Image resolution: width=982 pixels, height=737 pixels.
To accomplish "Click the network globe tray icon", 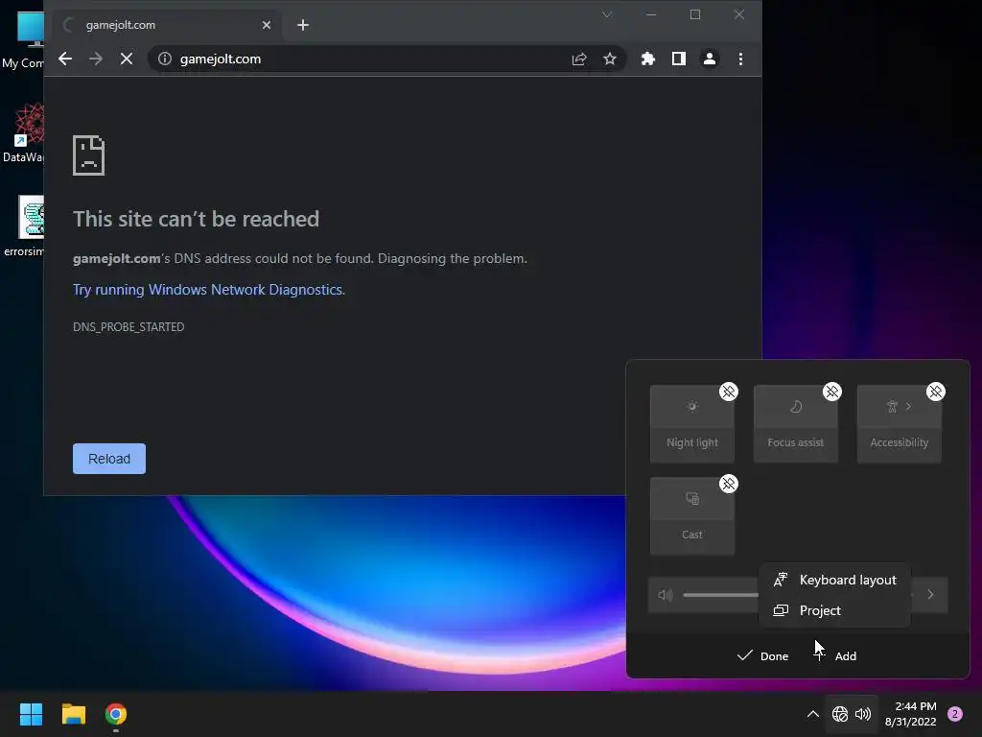I will (x=839, y=714).
